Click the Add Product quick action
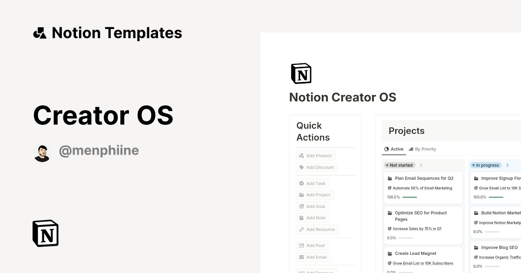This screenshot has width=521, height=273. pyautogui.click(x=316, y=156)
